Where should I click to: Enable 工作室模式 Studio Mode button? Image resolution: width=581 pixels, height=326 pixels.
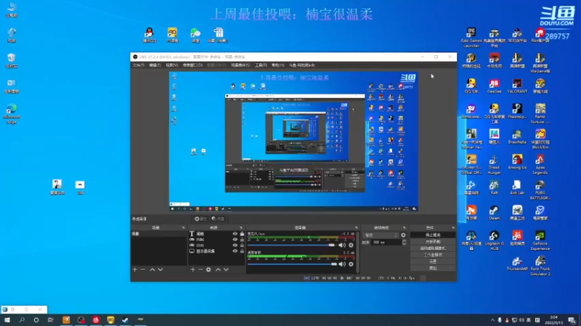click(x=433, y=255)
